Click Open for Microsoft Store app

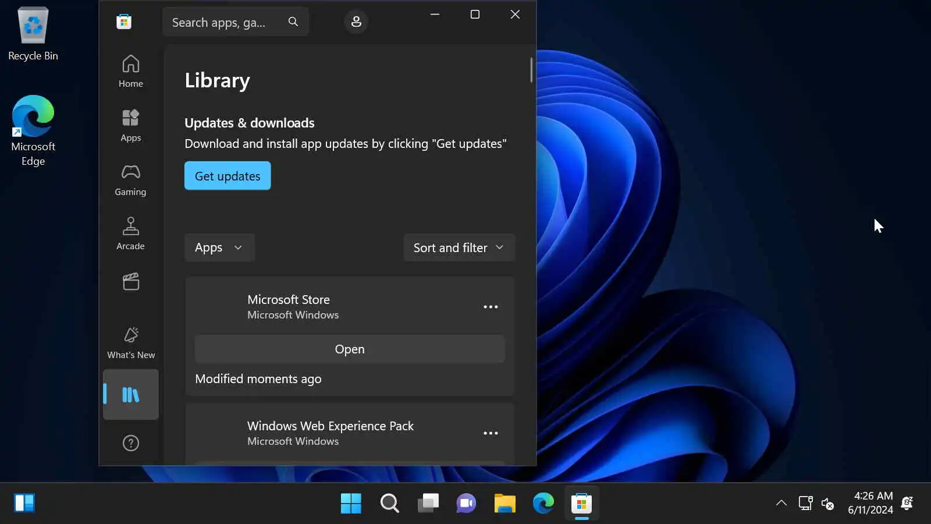click(x=350, y=349)
